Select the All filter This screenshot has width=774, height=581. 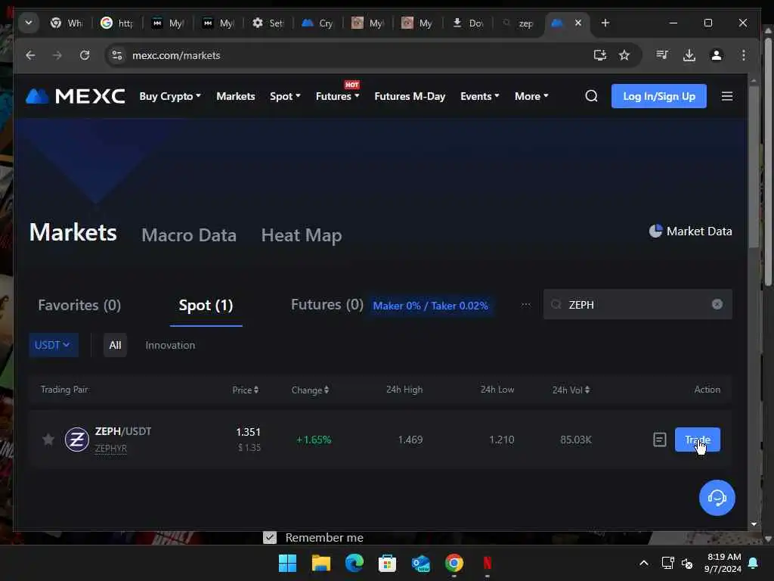point(115,345)
